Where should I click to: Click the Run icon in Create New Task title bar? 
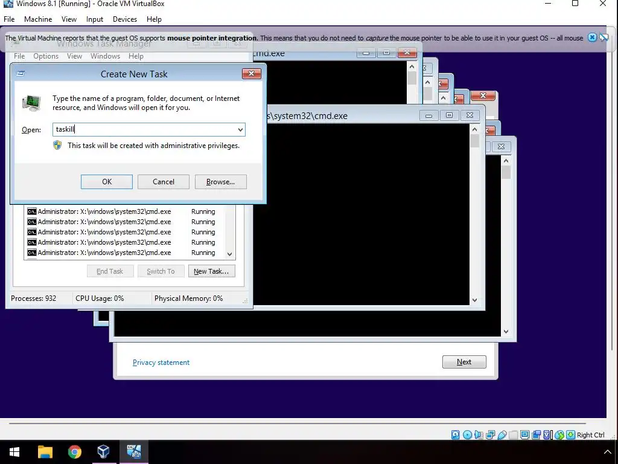tap(21, 73)
